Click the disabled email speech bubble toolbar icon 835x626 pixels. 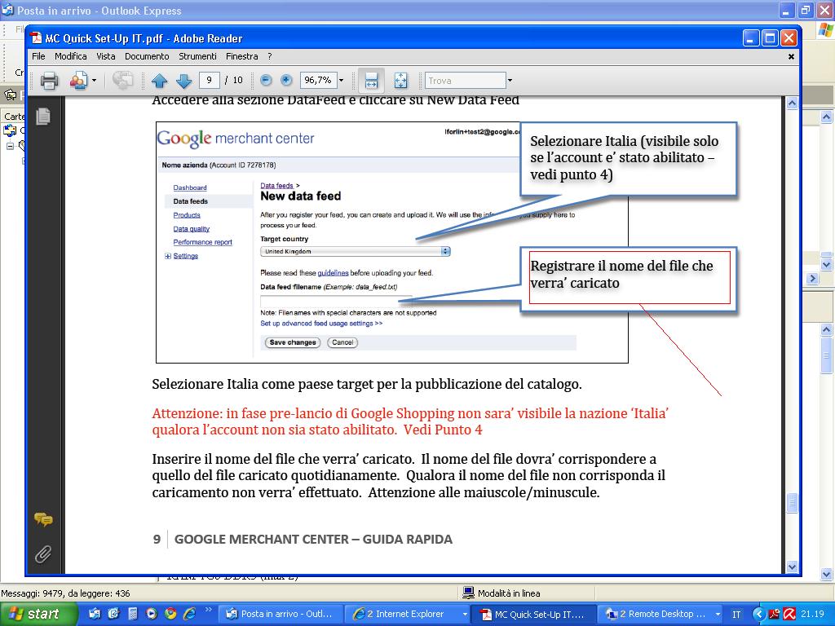tap(122, 81)
